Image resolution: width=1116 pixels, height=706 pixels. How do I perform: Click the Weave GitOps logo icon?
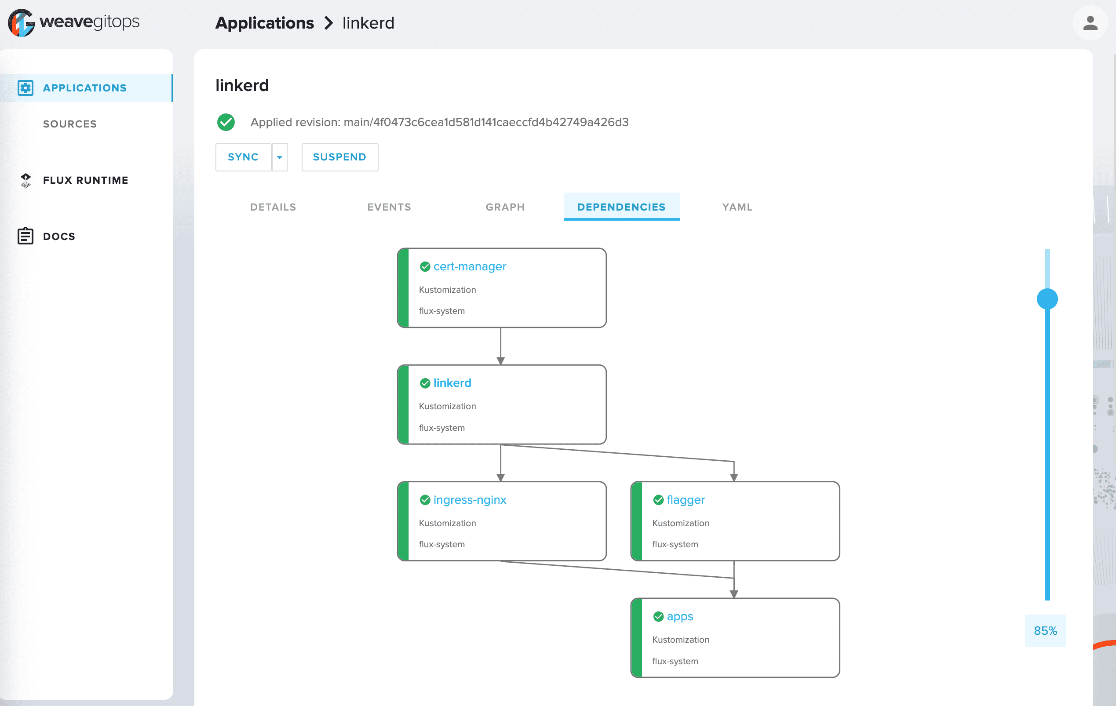coord(21,22)
